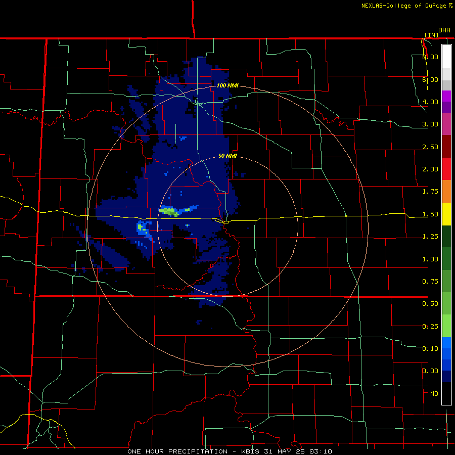Click the 2.50 legend value

pyautogui.click(x=430, y=147)
